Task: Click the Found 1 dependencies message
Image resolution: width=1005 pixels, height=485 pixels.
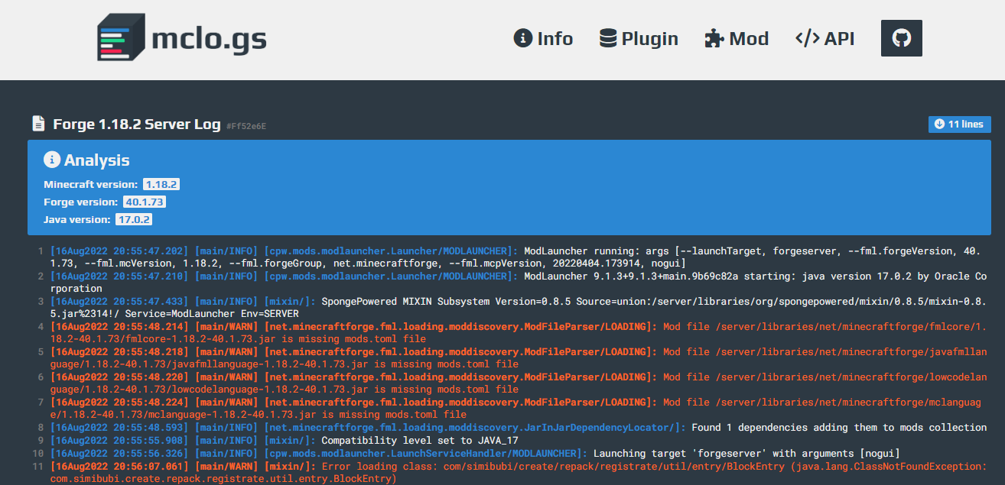Action: click(839, 428)
